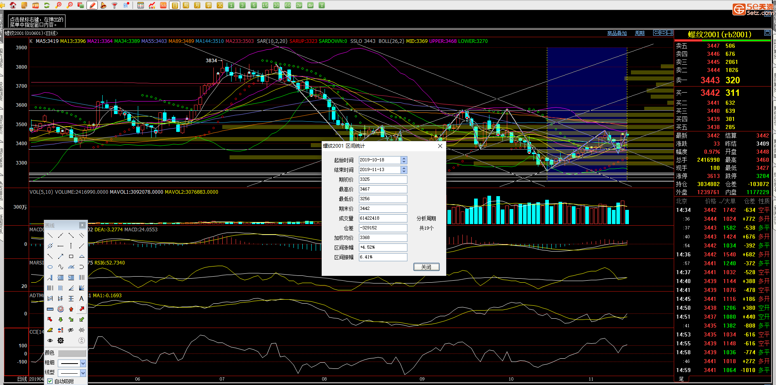
Task: Open the filter funnel icon
Action: click(114, 5)
